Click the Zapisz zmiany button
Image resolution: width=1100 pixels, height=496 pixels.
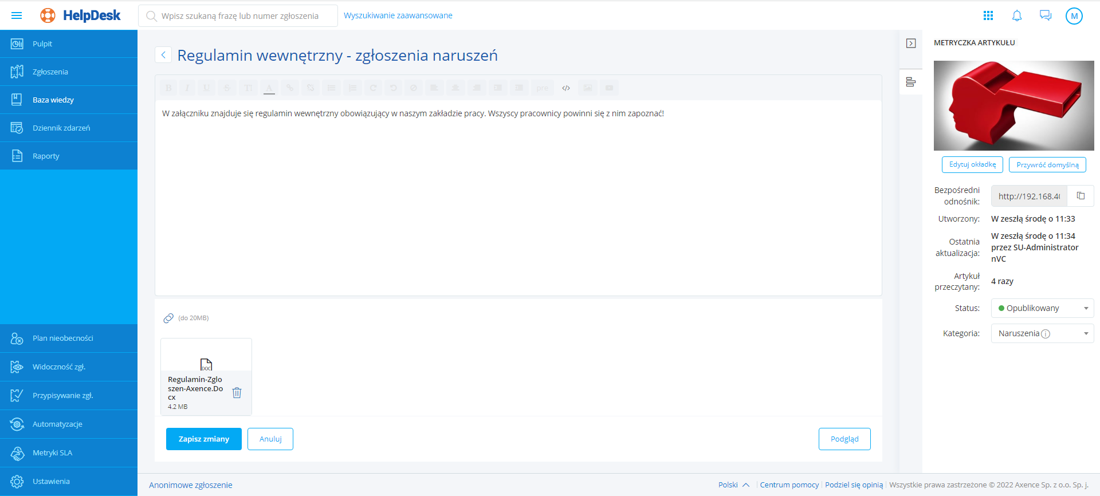(203, 439)
